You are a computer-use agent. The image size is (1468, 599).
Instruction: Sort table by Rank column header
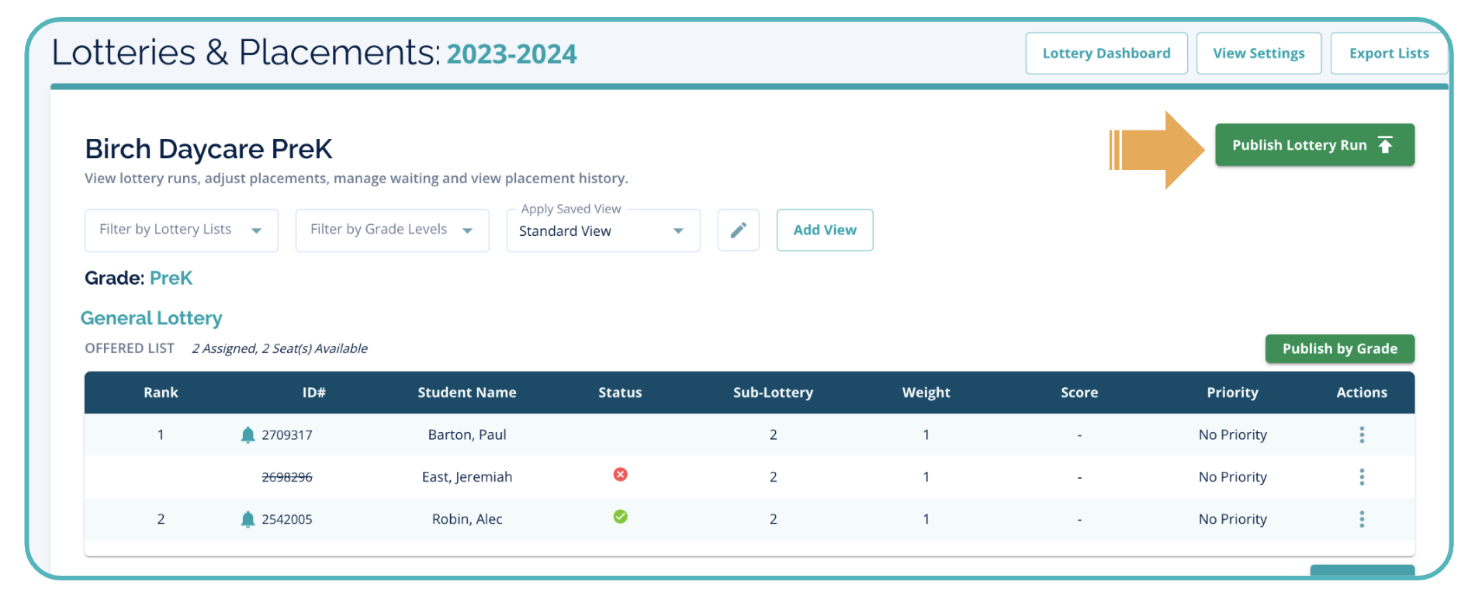point(161,393)
